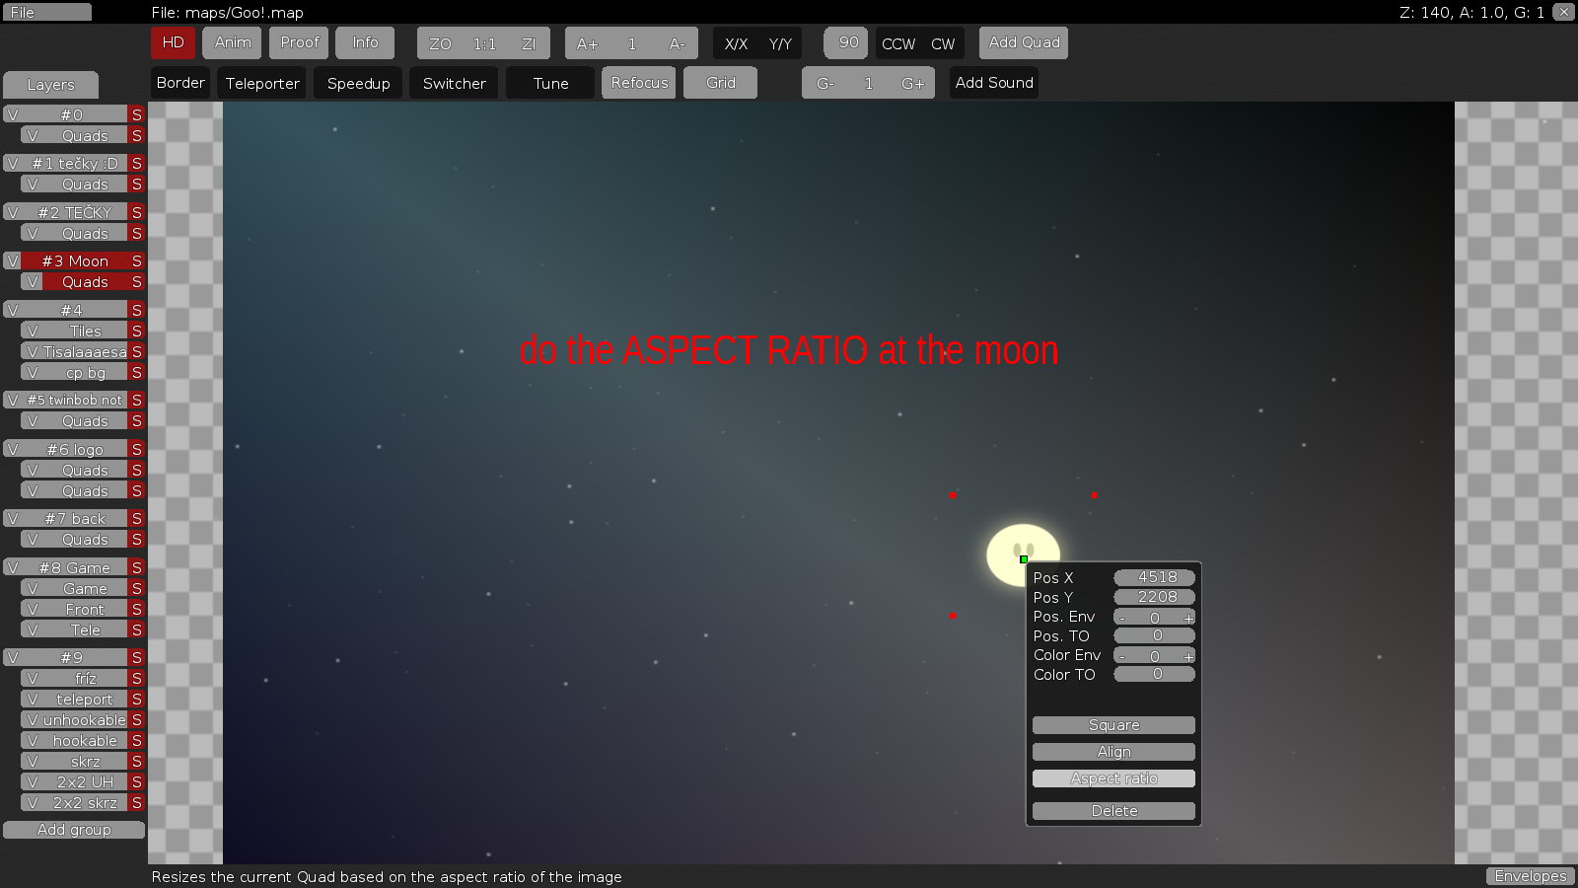Select the Teleporter layer tool

(261, 83)
